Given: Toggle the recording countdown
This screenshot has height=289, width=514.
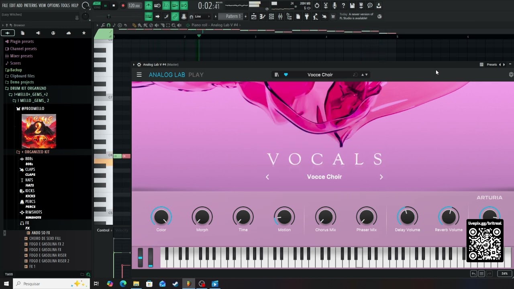Looking at the screenshot, I should pos(166,6).
